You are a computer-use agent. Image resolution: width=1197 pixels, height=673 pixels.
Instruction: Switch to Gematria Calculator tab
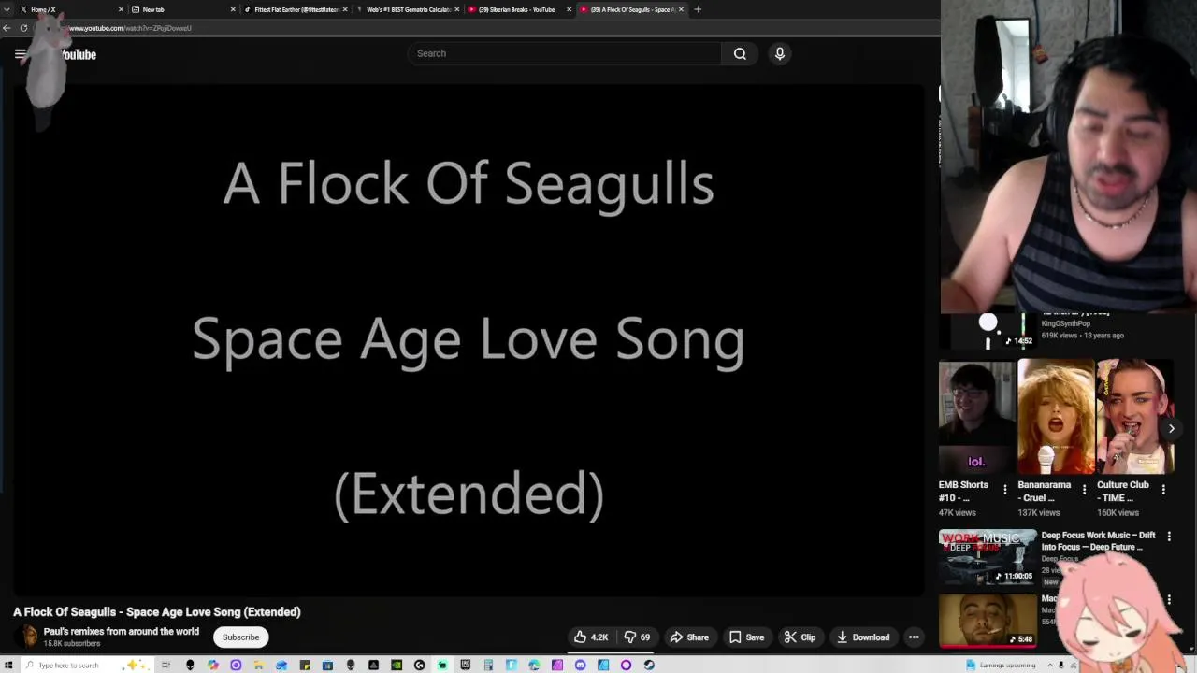407,9
